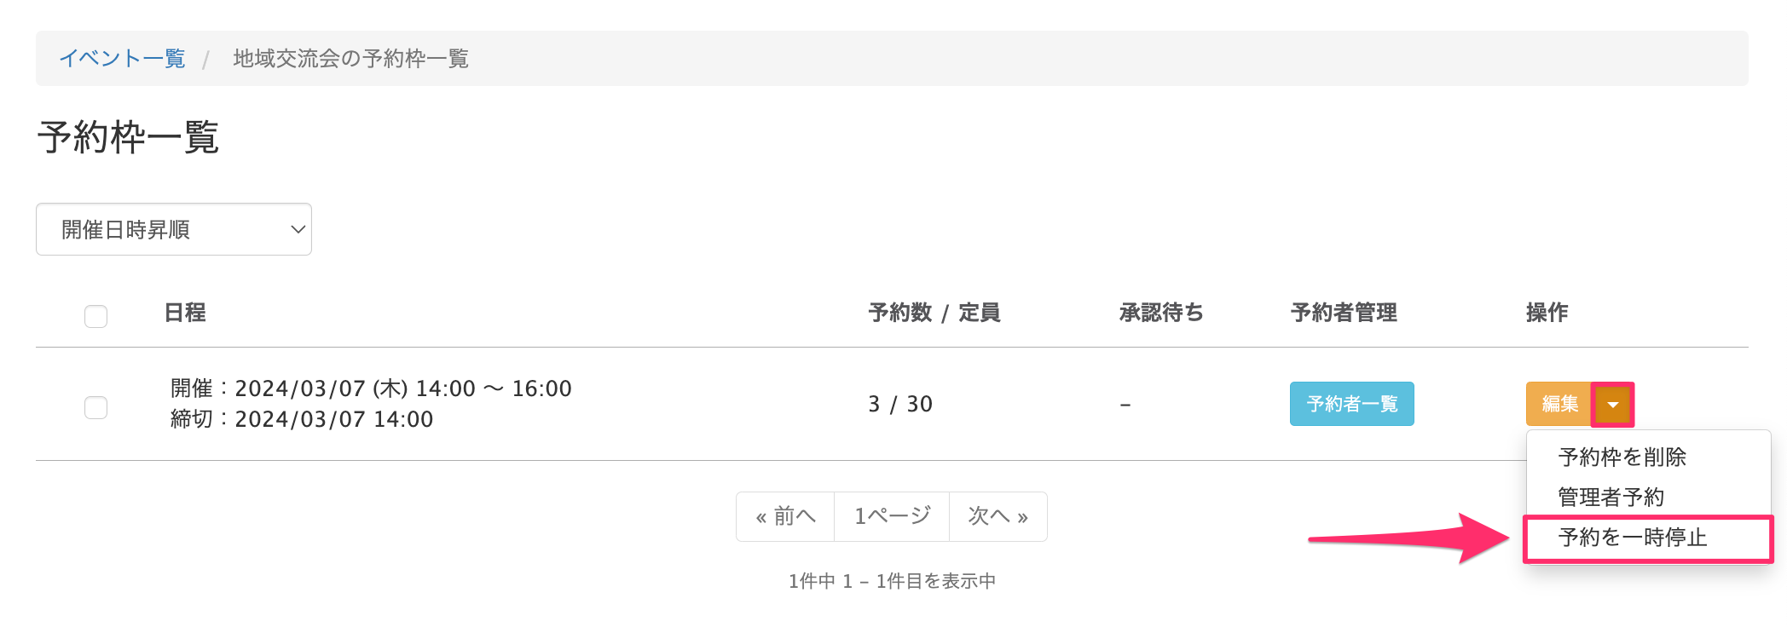
Task: Select the 予約を一時停止 menu entry
Action: tap(1632, 538)
